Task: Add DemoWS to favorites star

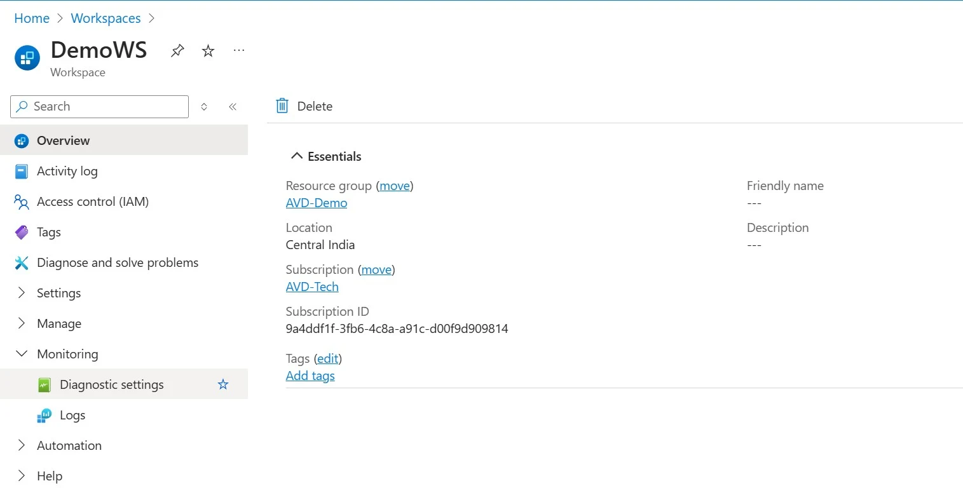Action: 208,51
